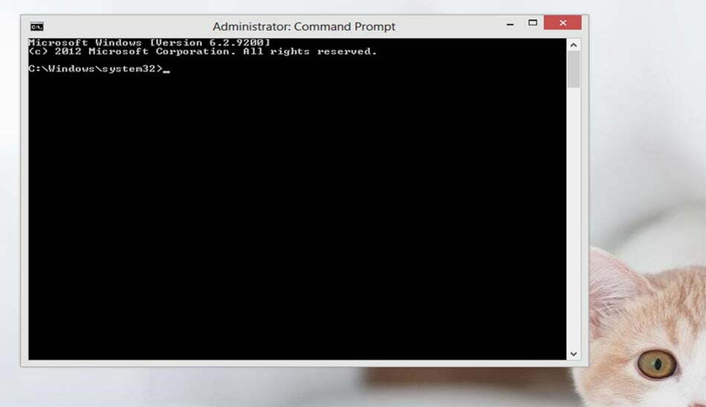Close the Administrator Command Prompt window
Viewport: 706px width, 407px height.
click(x=563, y=22)
